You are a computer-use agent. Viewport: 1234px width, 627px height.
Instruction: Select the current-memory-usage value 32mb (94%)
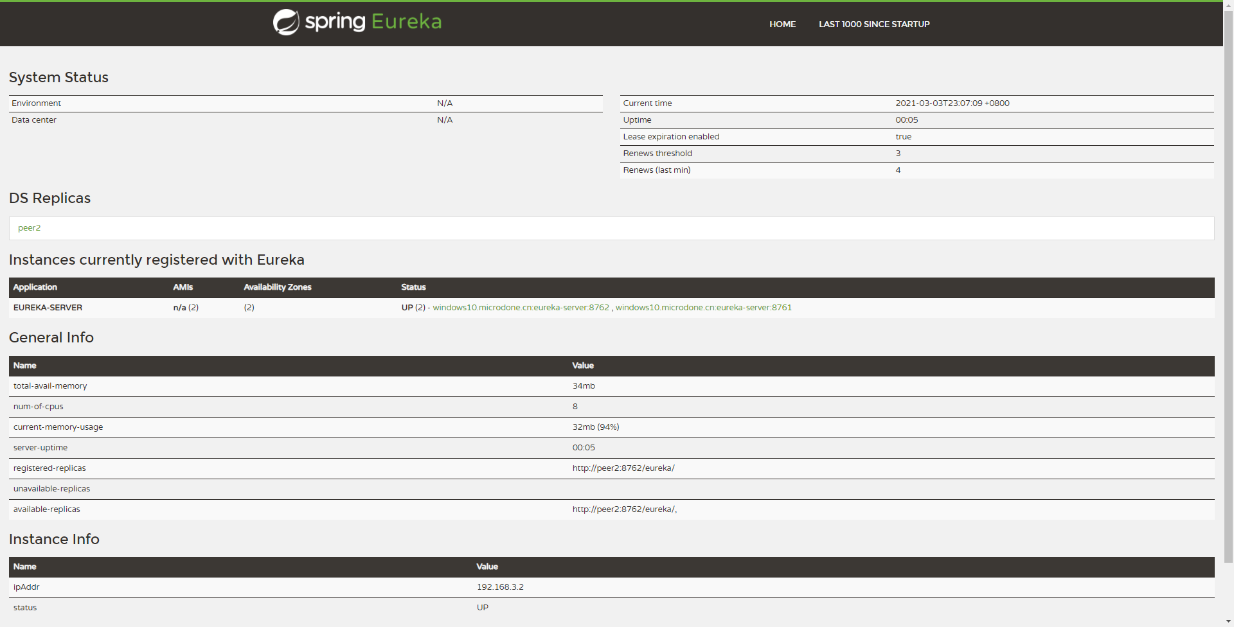click(x=596, y=427)
